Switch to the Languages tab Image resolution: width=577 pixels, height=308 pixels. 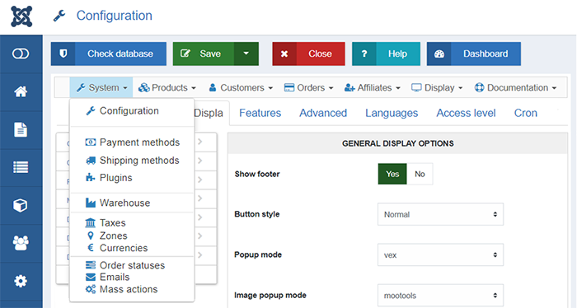click(x=392, y=113)
